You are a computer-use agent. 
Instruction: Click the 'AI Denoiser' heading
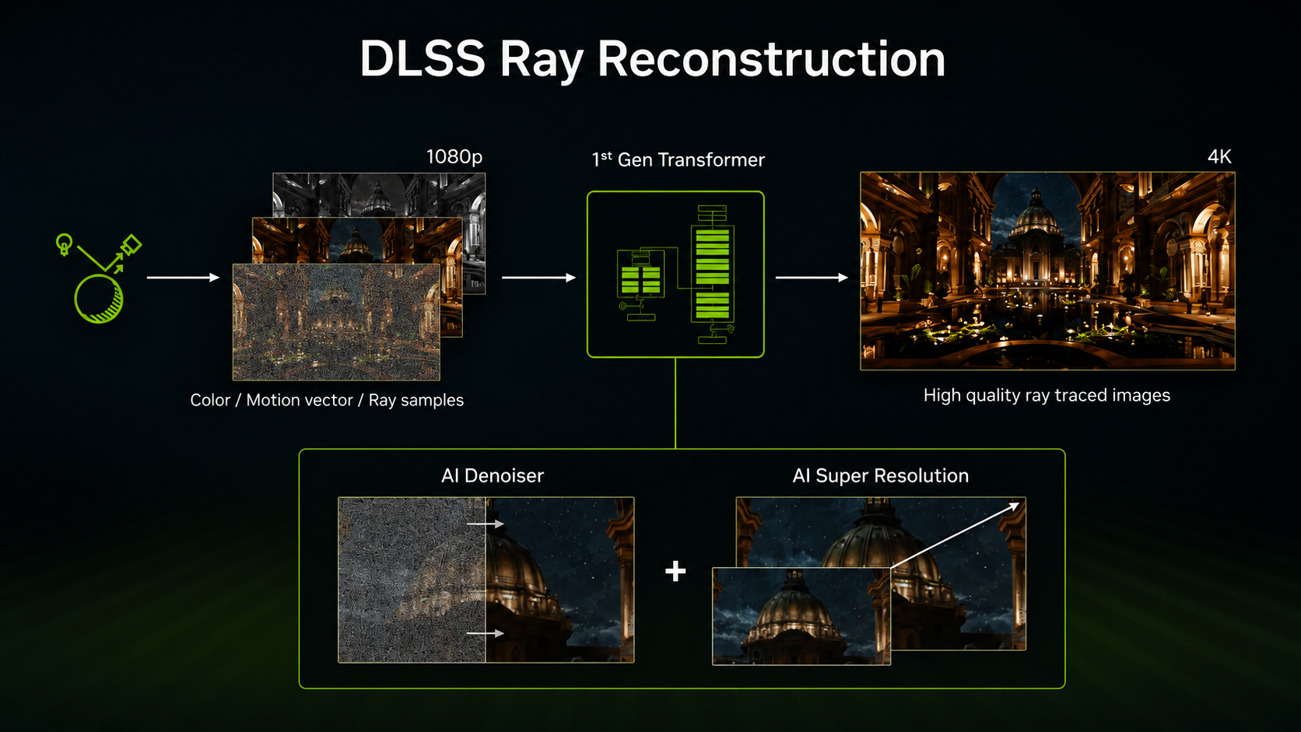(493, 475)
